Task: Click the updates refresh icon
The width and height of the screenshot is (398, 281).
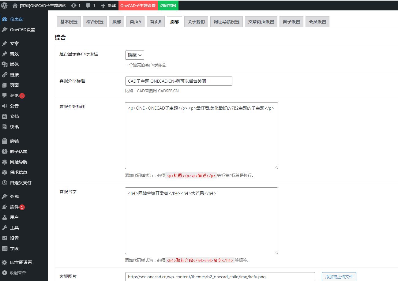Action: point(73,6)
